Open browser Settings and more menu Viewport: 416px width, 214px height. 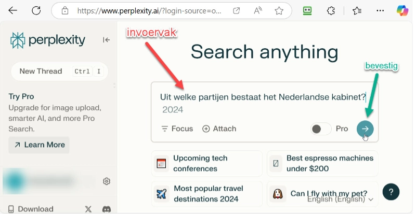click(380, 10)
